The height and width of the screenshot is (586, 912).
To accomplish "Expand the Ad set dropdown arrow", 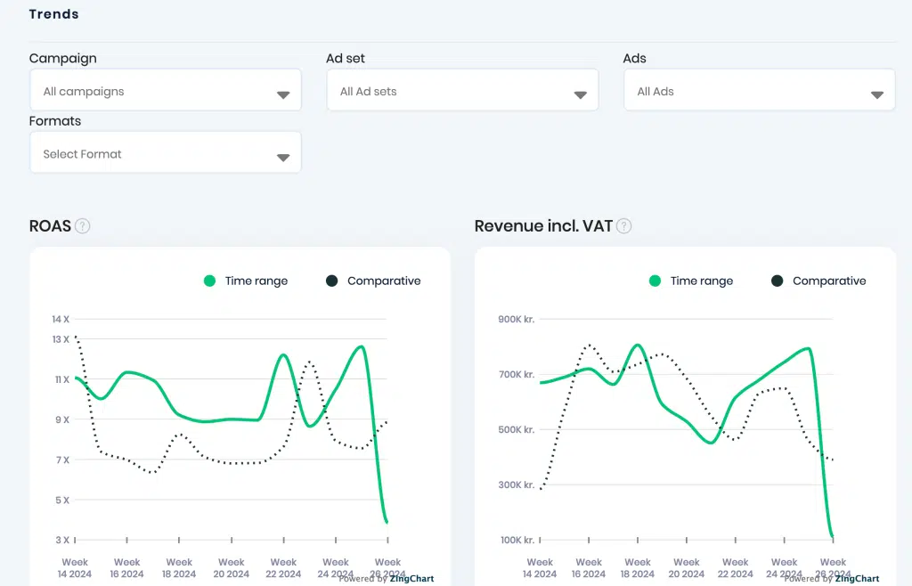I will pos(580,94).
